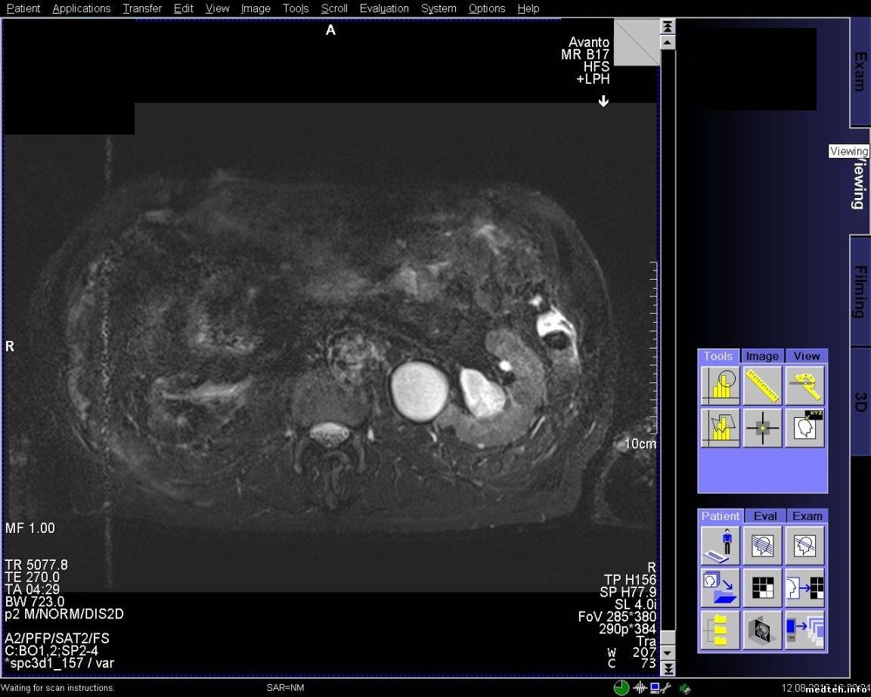Jump to last image with double-down arrow

pos(668,668)
